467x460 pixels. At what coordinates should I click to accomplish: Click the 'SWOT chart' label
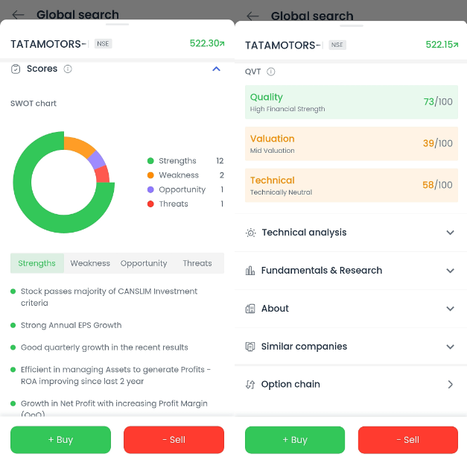click(x=34, y=104)
